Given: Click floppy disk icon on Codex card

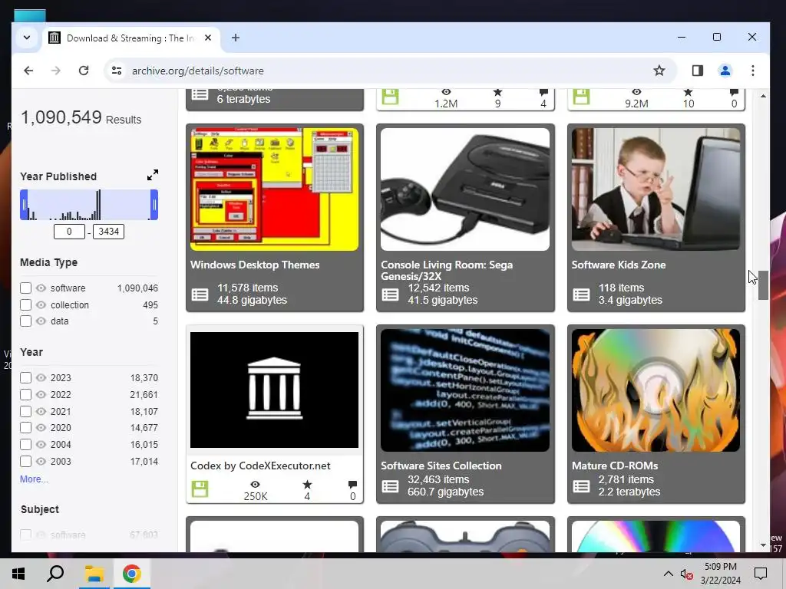Looking at the screenshot, I should pyautogui.click(x=200, y=489).
